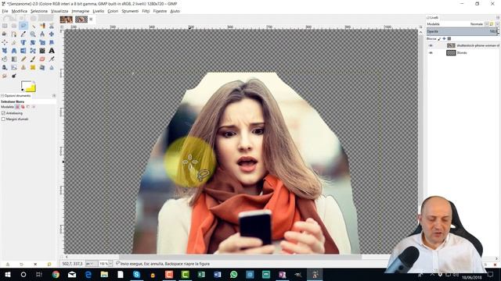Viewport: 501px width, 281px height.
Task: Select the Bucket Fill tool
Action: pyautogui.click(x=5, y=59)
